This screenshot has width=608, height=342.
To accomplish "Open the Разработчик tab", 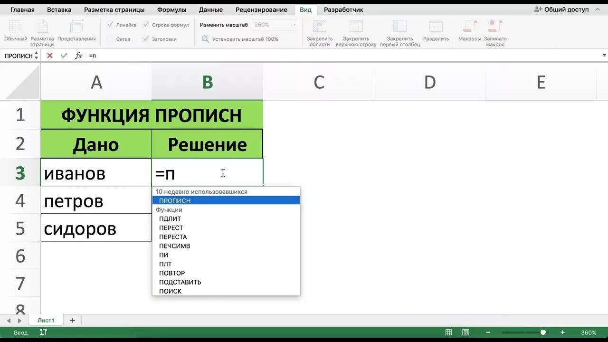I will pyautogui.click(x=343, y=9).
